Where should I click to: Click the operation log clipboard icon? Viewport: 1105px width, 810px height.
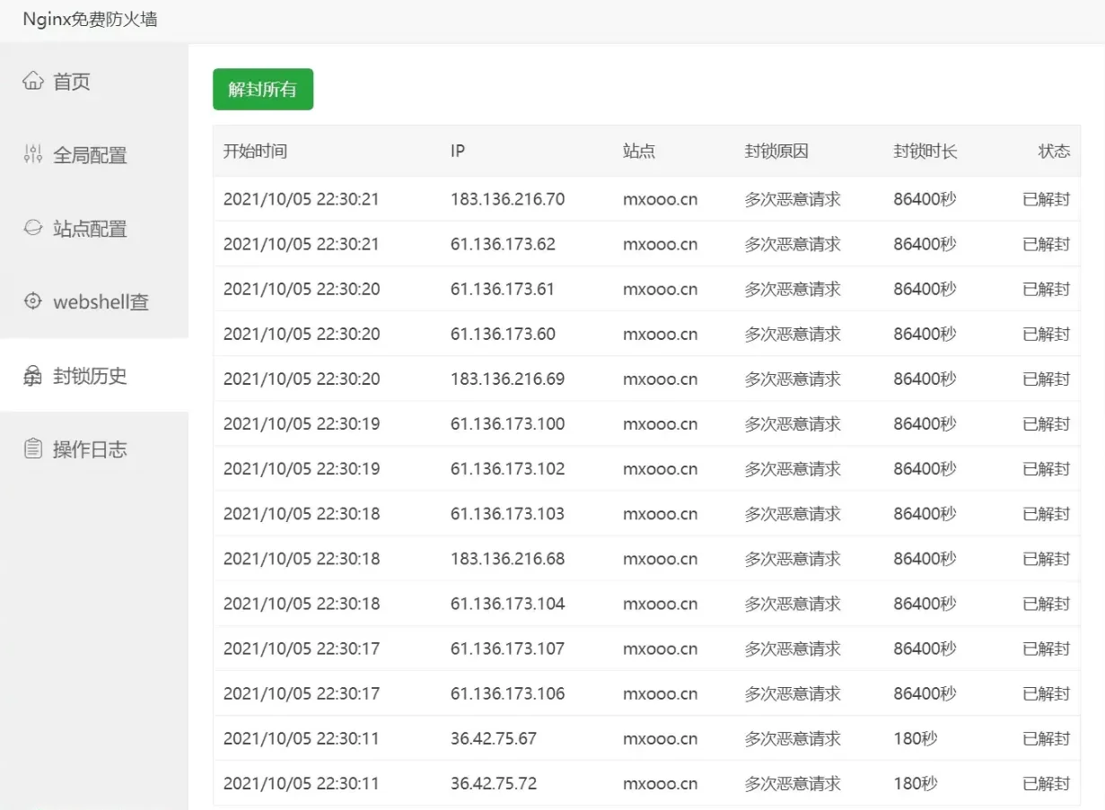click(x=32, y=449)
